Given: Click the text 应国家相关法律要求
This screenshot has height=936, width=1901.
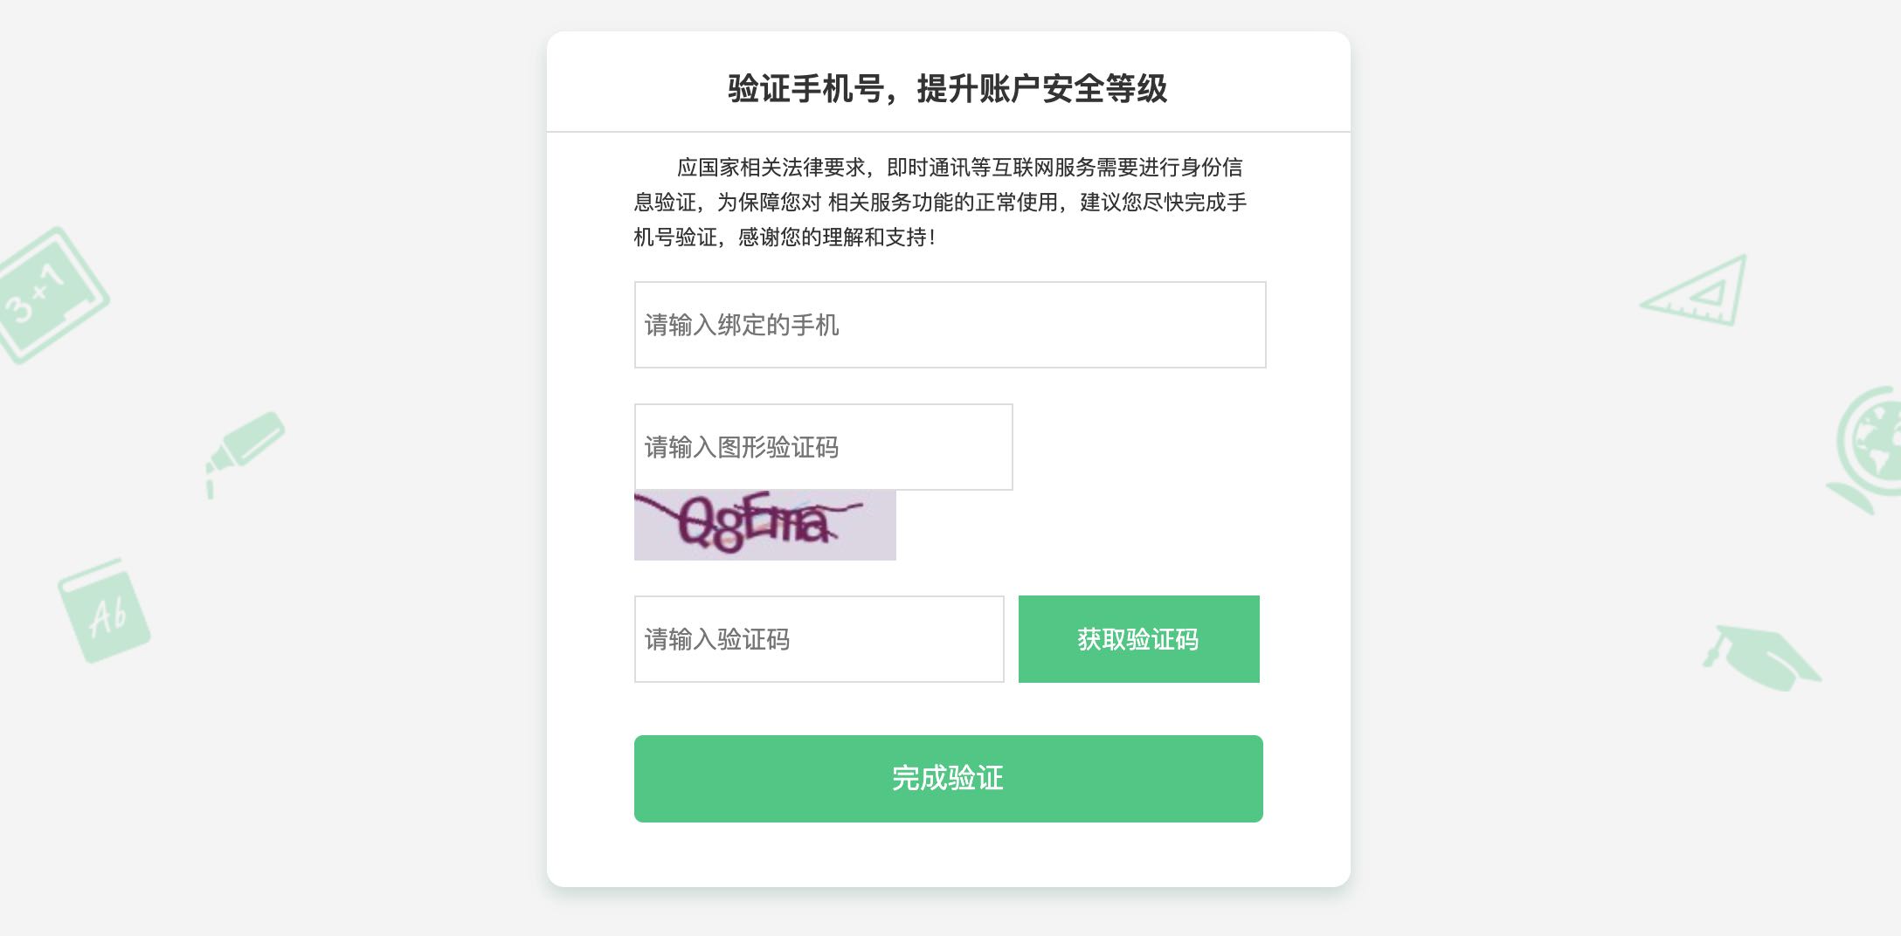Looking at the screenshot, I should (x=771, y=167).
